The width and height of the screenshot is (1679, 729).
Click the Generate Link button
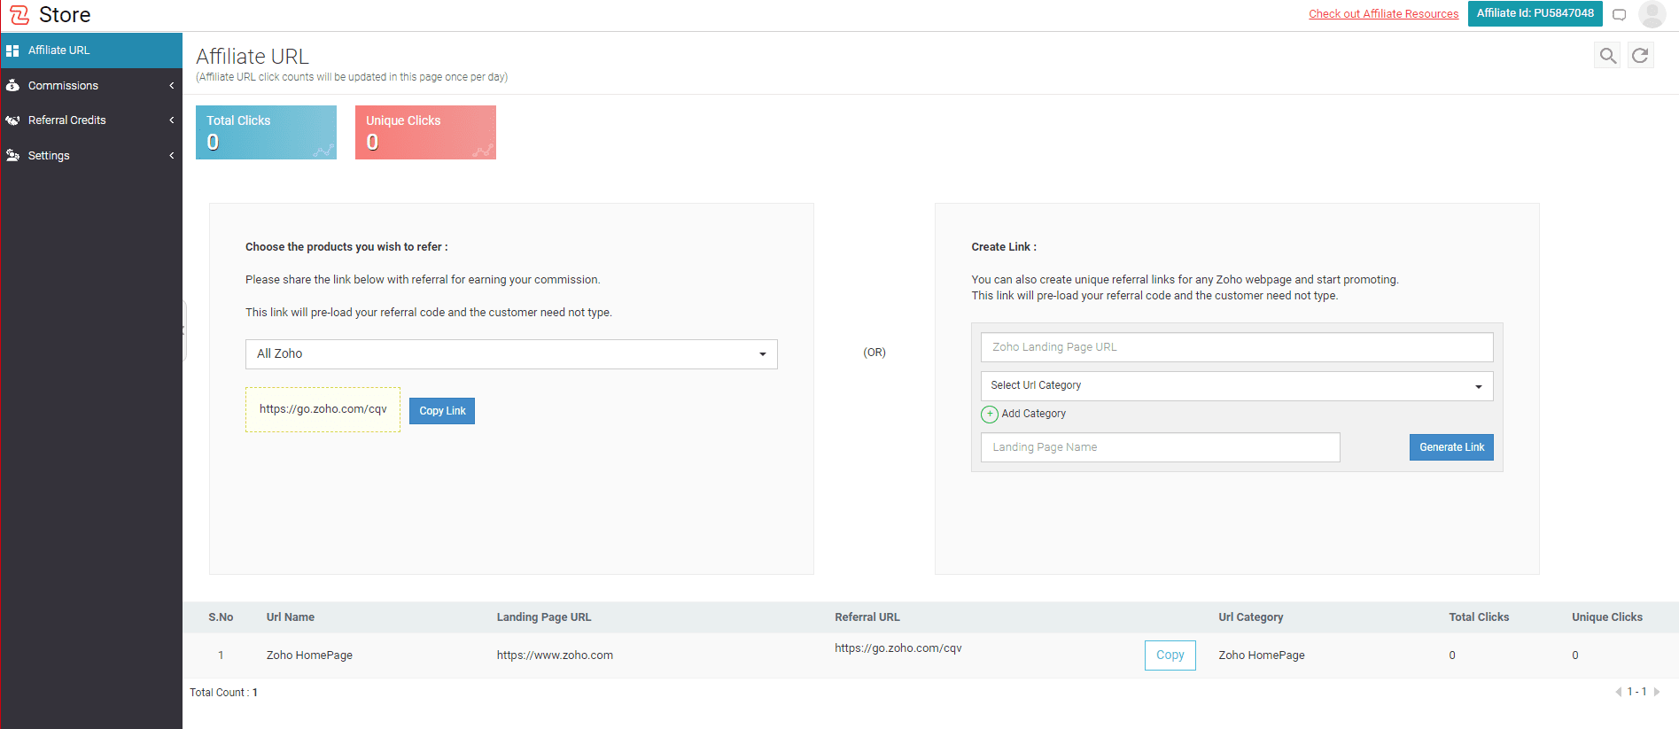tap(1451, 447)
